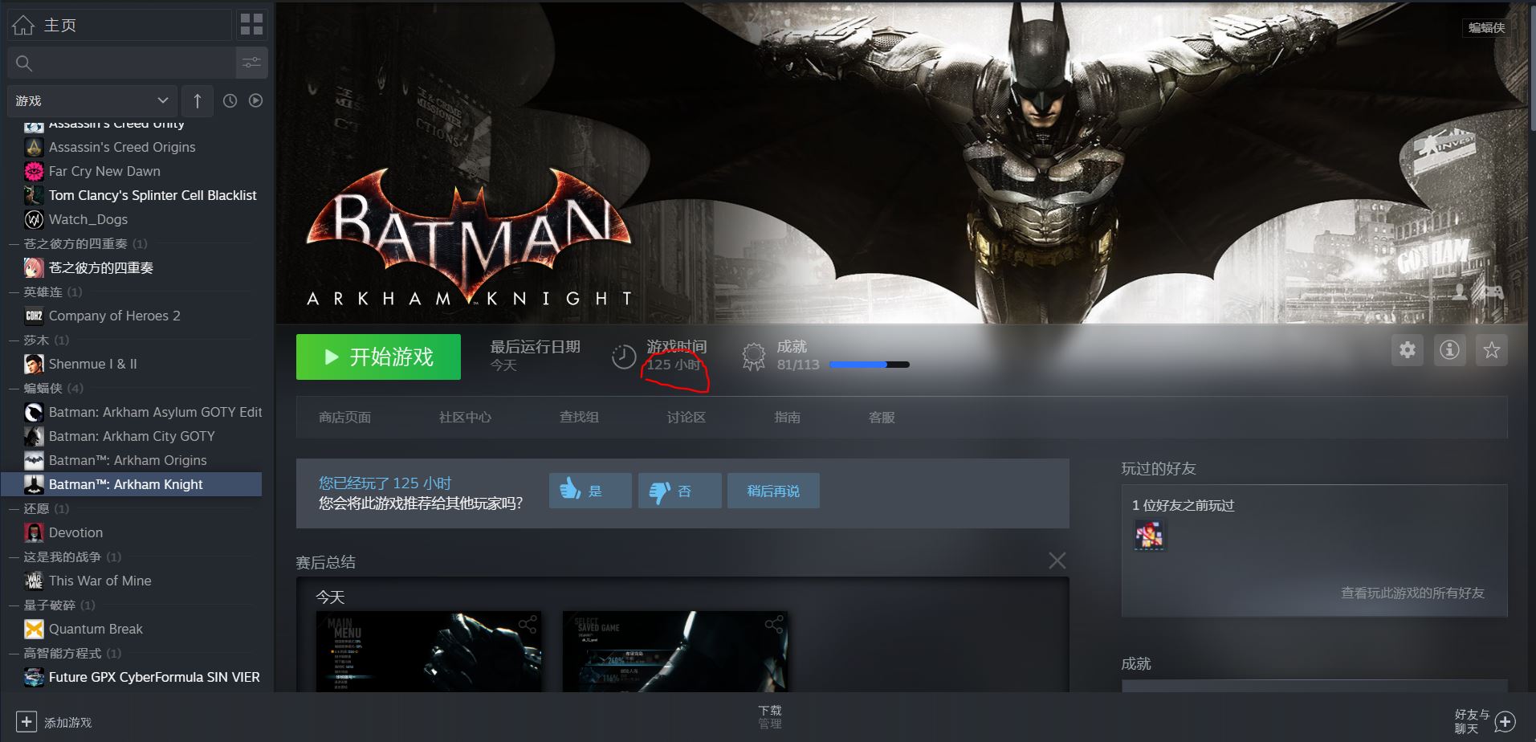Select Batman: Arkham City GOTY
The image size is (1536, 742).
pos(132,436)
